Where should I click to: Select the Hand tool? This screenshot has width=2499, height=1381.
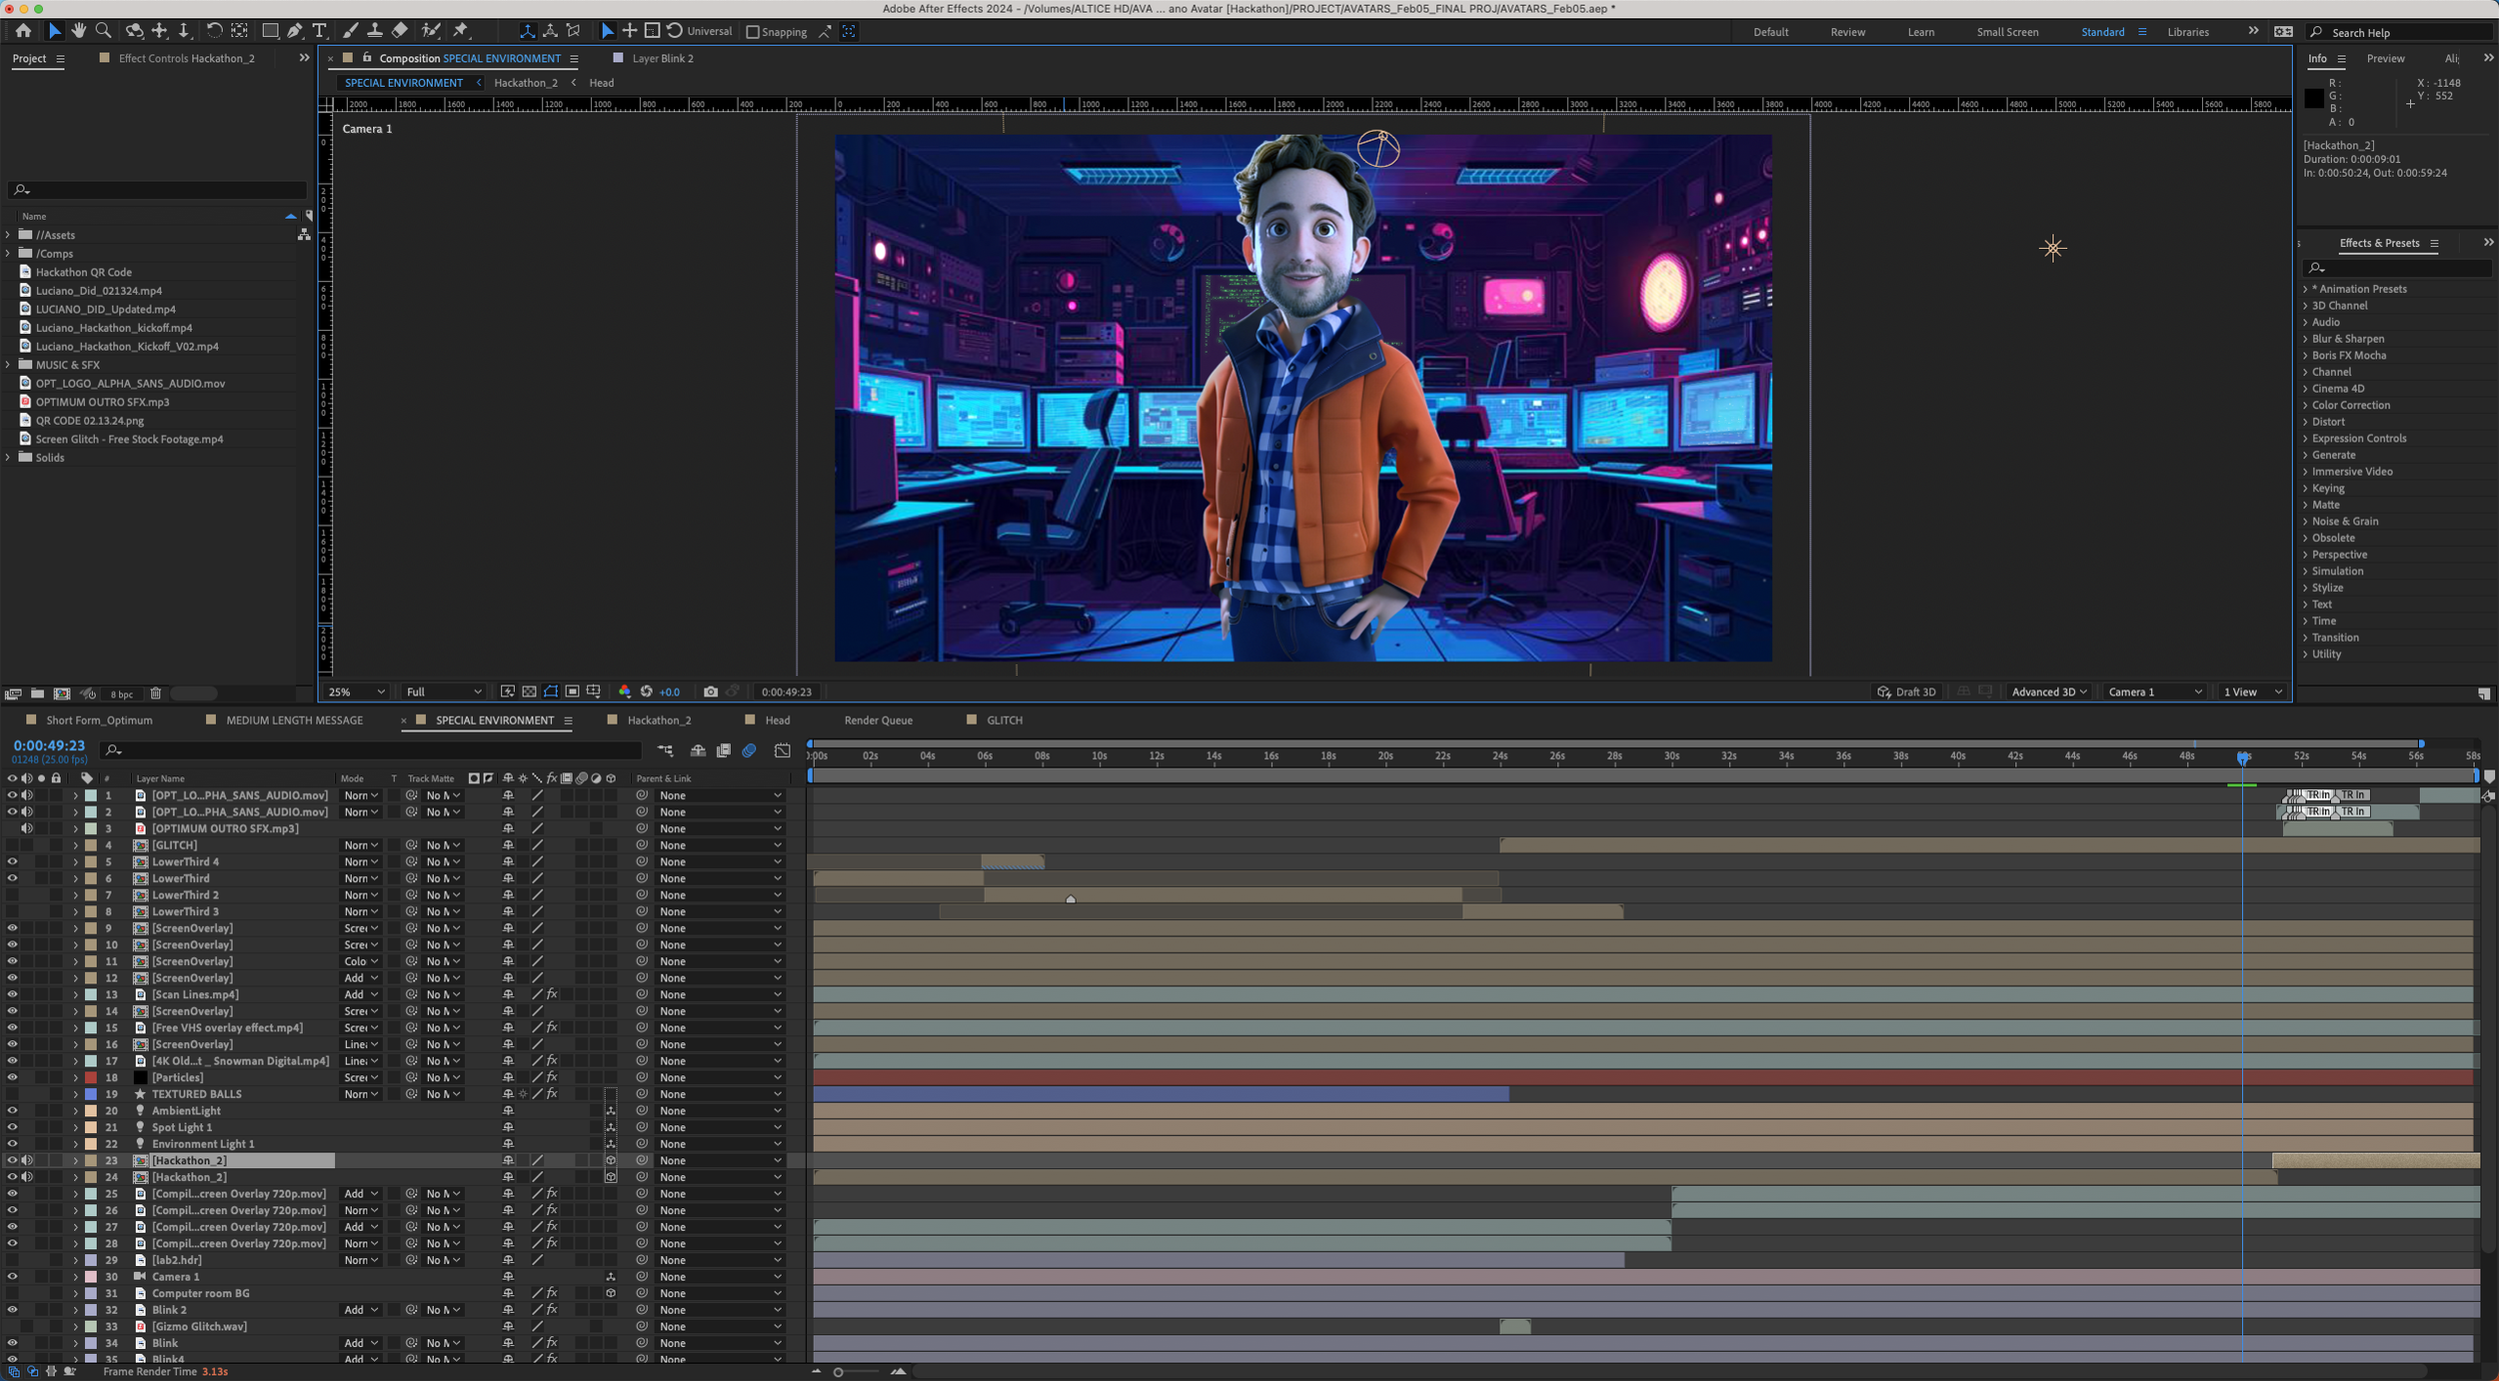pyautogui.click(x=78, y=31)
